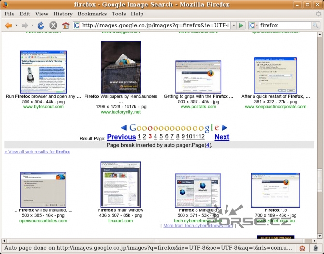Click the horizontal scrollbar left arrow
This screenshot has width=324, height=254.
coord(4,241)
